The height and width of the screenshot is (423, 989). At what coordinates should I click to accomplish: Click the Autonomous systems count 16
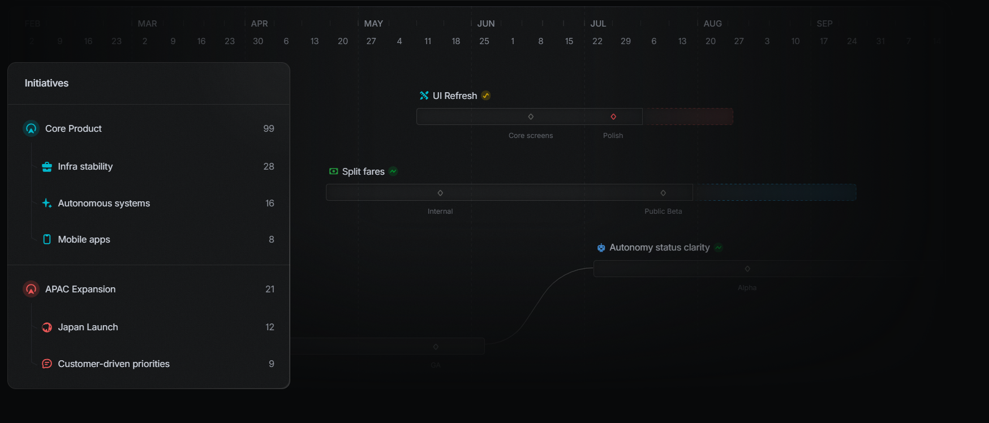pyautogui.click(x=270, y=204)
